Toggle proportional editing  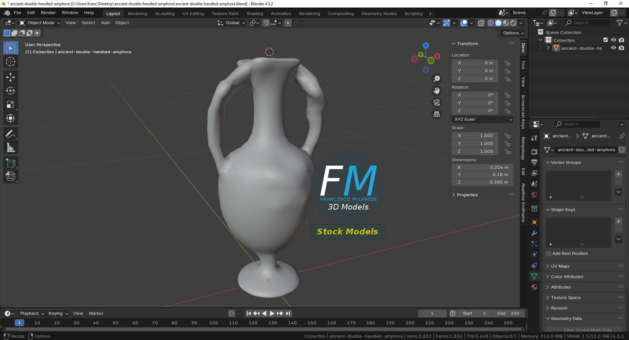coord(288,23)
